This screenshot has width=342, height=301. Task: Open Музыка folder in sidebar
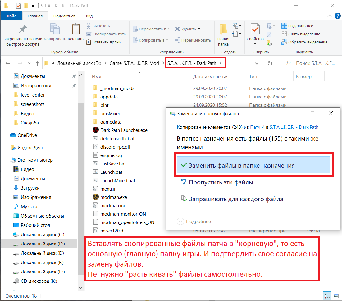25,206
